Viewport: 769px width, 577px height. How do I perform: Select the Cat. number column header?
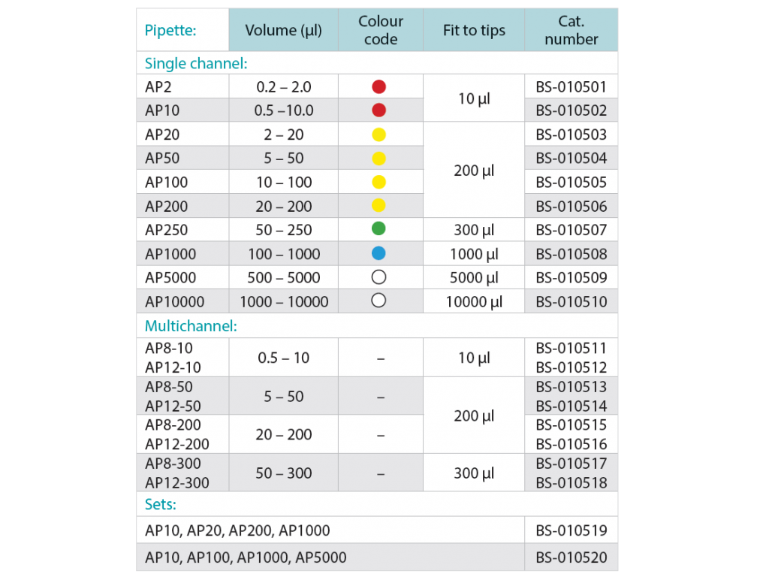click(x=571, y=31)
